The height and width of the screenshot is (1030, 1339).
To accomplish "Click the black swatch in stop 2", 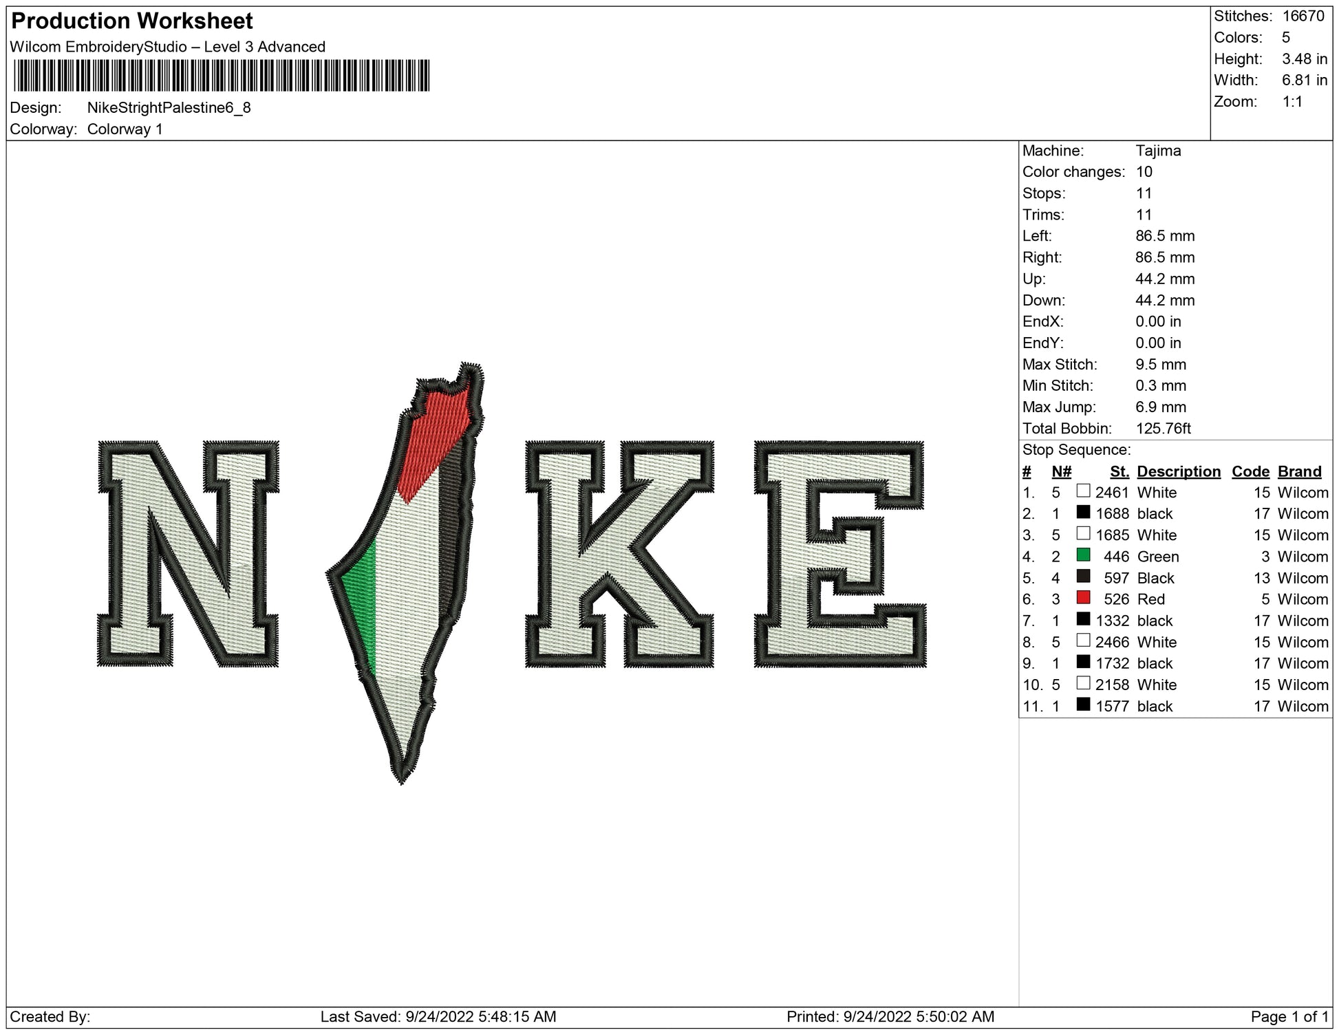I will tap(1083, 513).
